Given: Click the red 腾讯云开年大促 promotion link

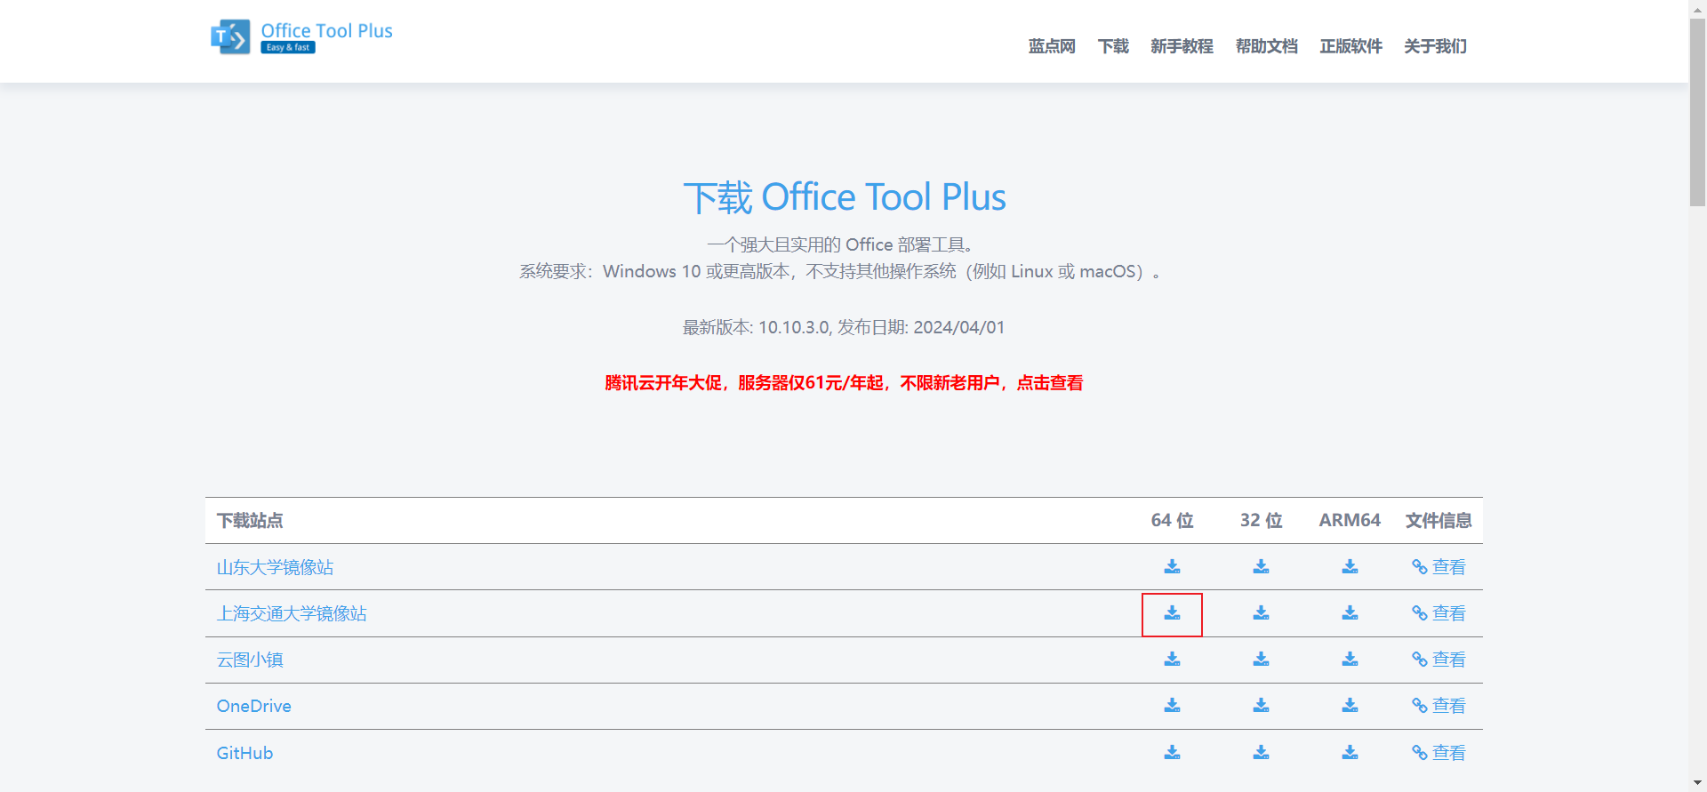Looking at the screenshot, I should (x=844, y=383).
